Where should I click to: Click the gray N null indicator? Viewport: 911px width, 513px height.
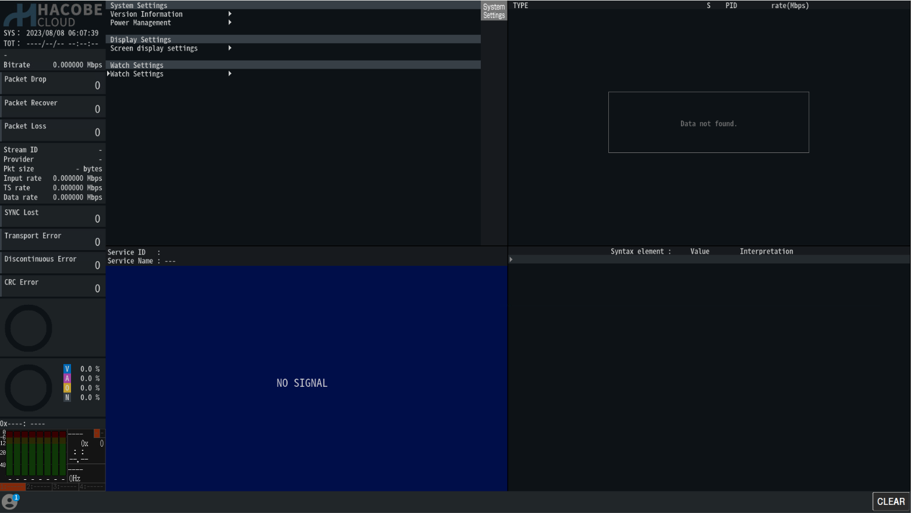67,397
